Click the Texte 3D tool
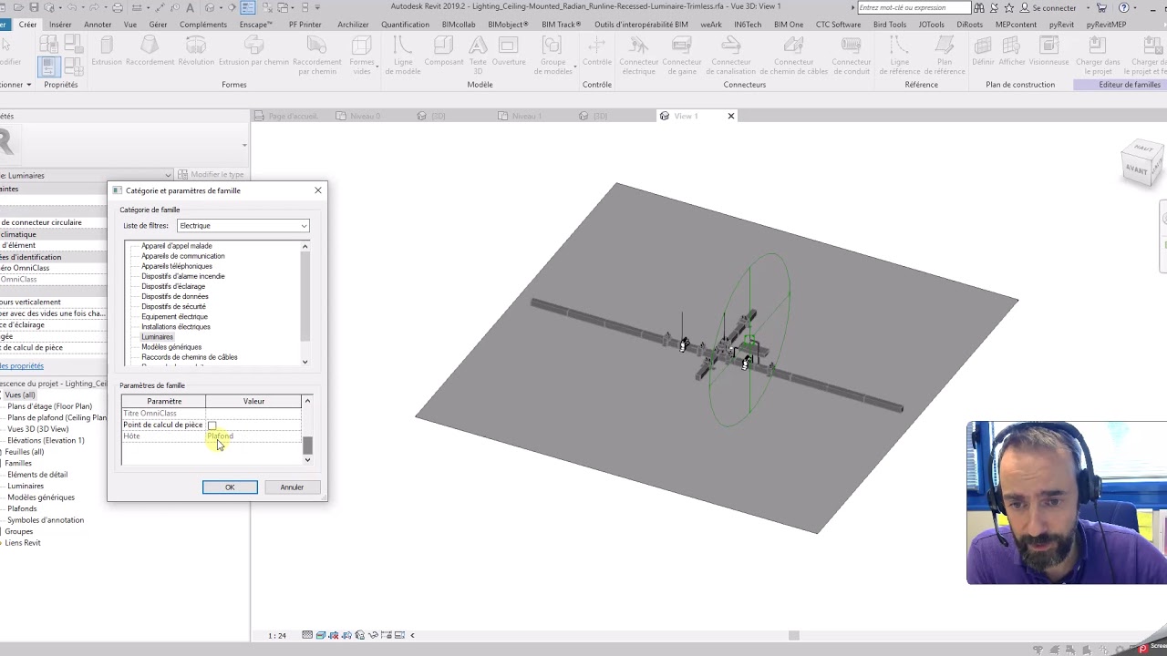Image resolution: width=1167 pixels, height=656 pixels. [x=478, y=55]
